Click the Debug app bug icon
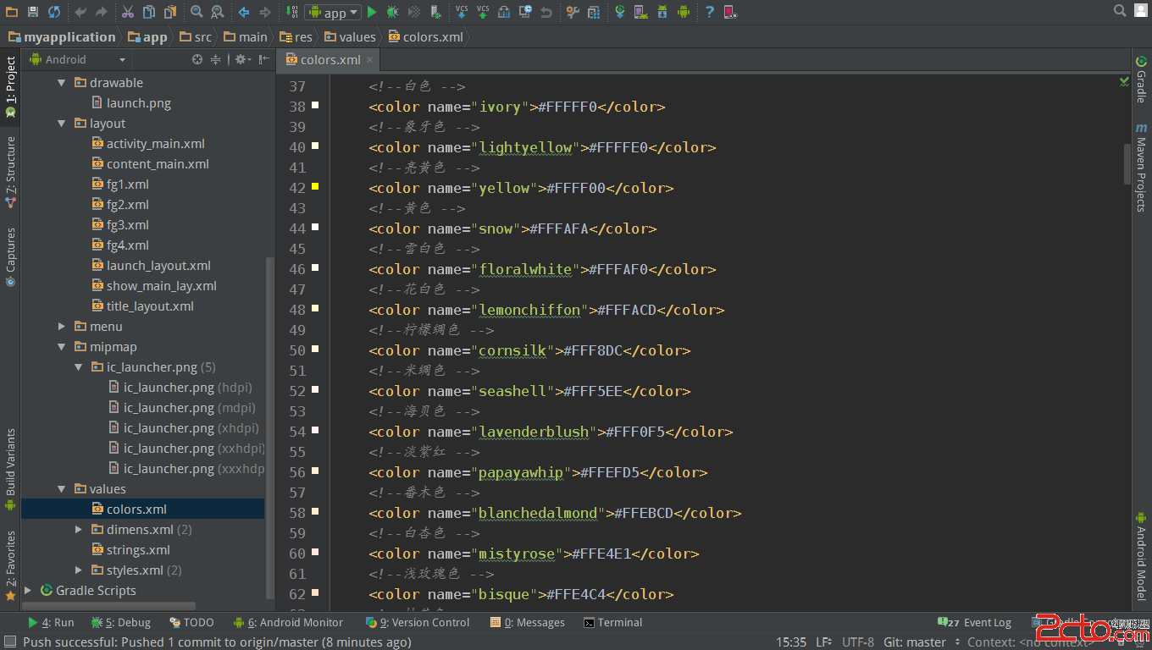 (x=392, y=12)
